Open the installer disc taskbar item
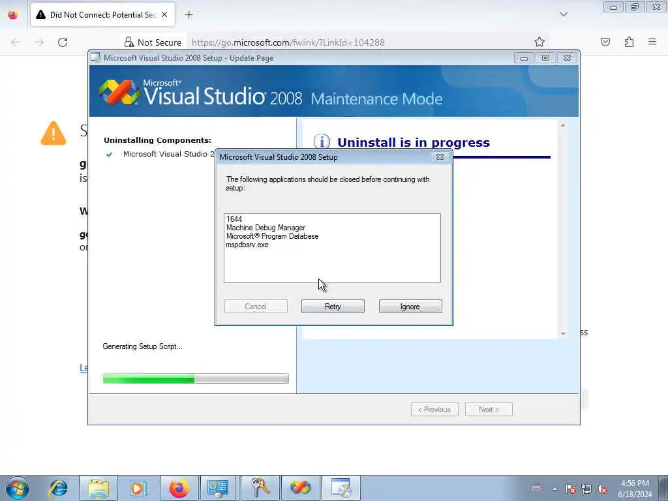Viewport: 668px width, 501px height. click(x=341, y=488)
